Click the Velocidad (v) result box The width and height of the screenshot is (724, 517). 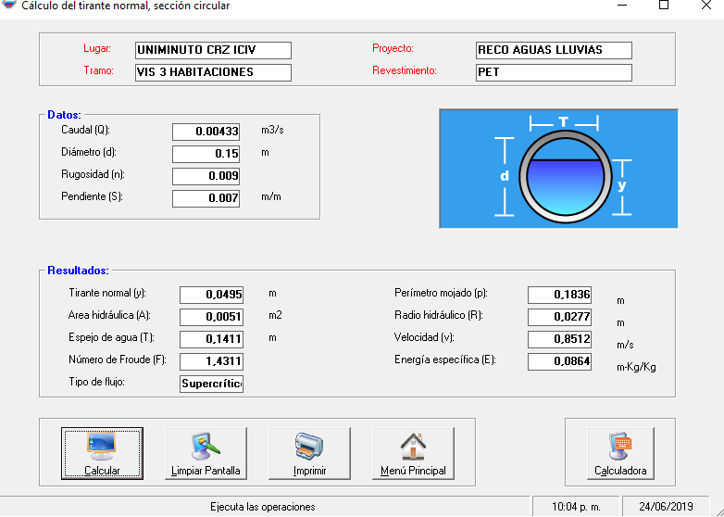(559, 339)
